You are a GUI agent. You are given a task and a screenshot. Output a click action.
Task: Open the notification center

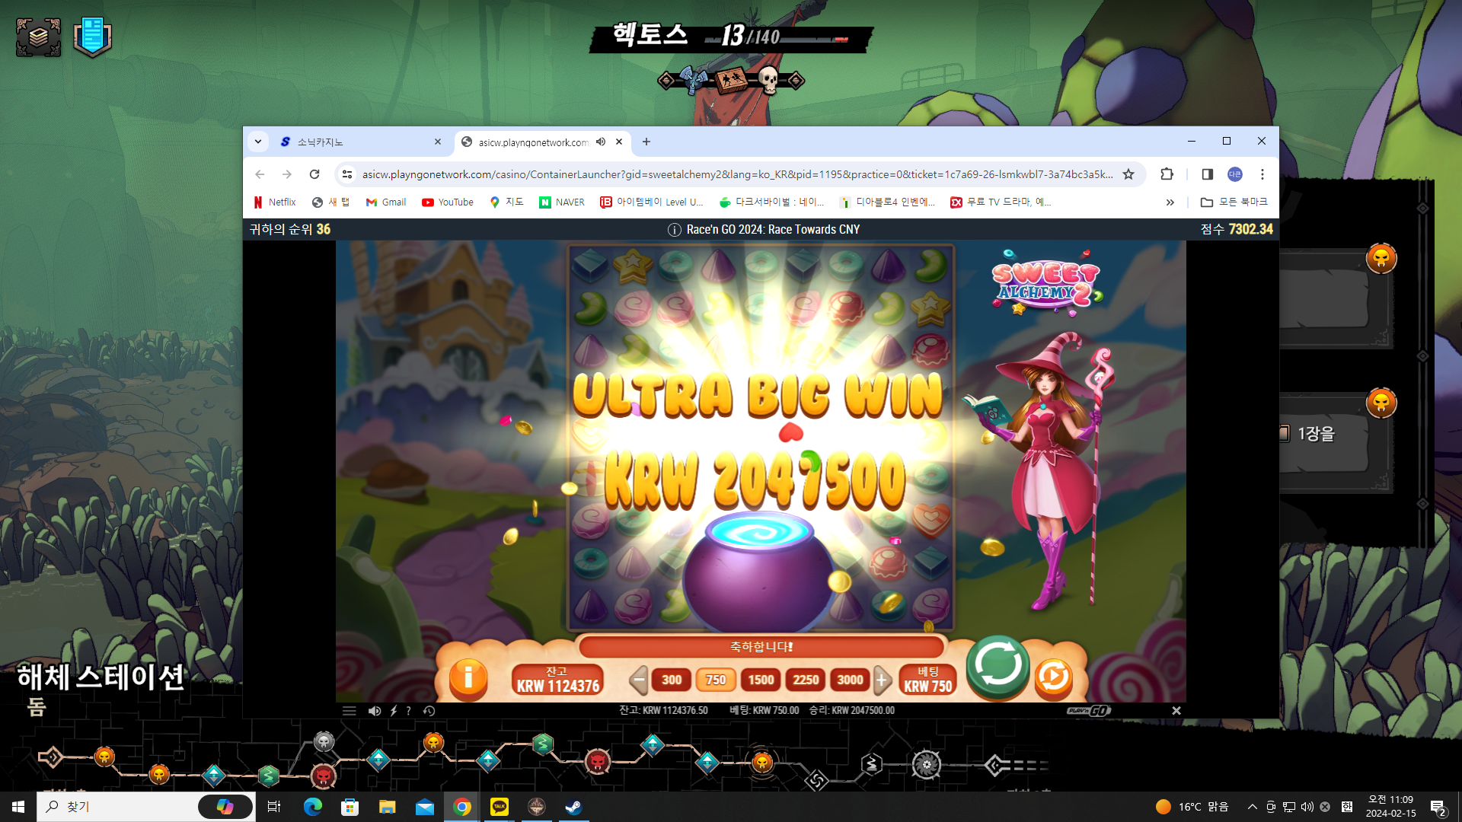[x=1438, y=808]
